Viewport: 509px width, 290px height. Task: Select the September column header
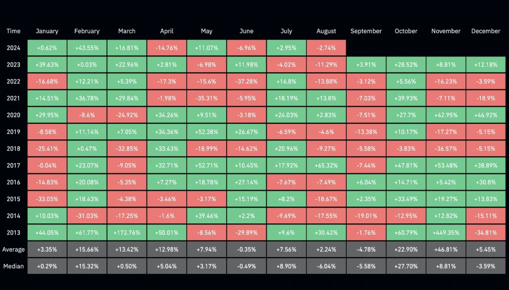(x=366, y=31)
